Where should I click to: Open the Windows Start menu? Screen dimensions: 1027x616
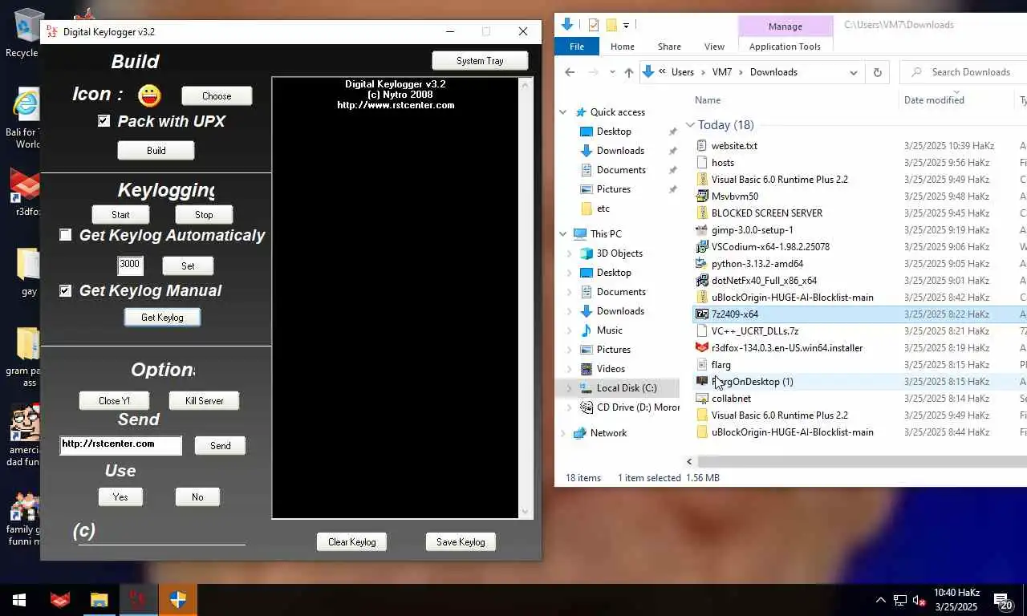[x=19, y=600]
